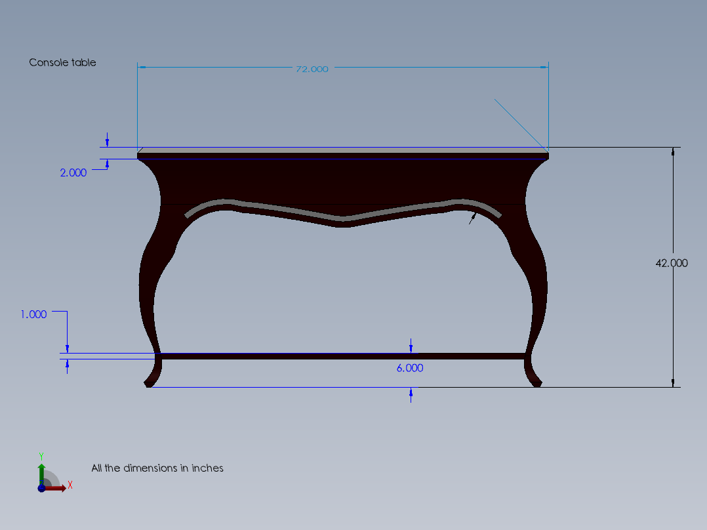
Task: Select the 42.000 height dimension
Action: (x=672, y=263)
